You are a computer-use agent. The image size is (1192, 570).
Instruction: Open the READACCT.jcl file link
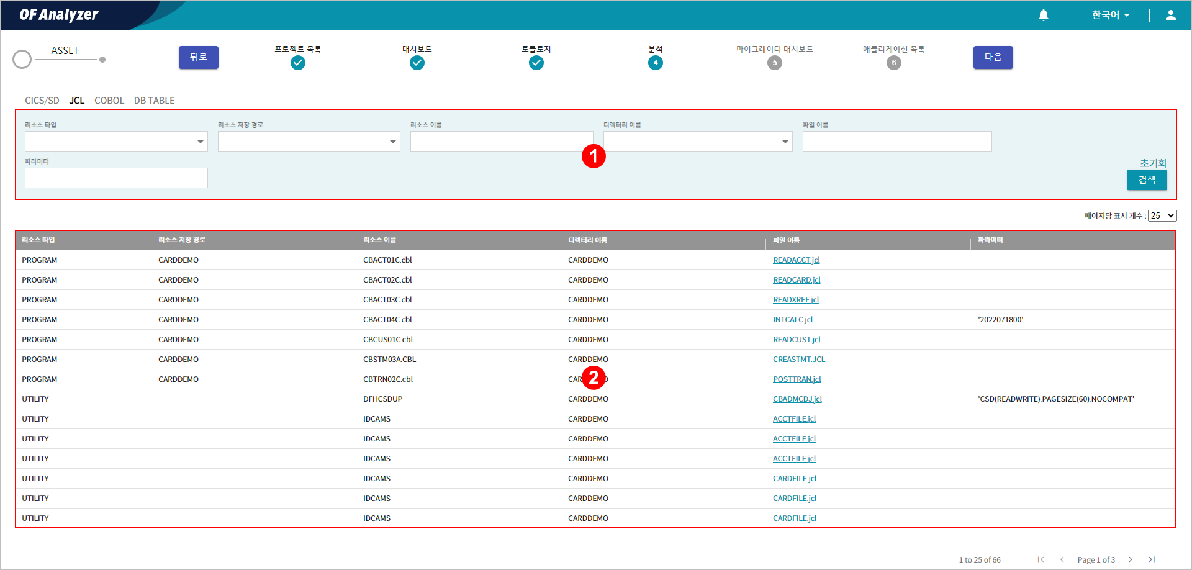pos(797,260)
